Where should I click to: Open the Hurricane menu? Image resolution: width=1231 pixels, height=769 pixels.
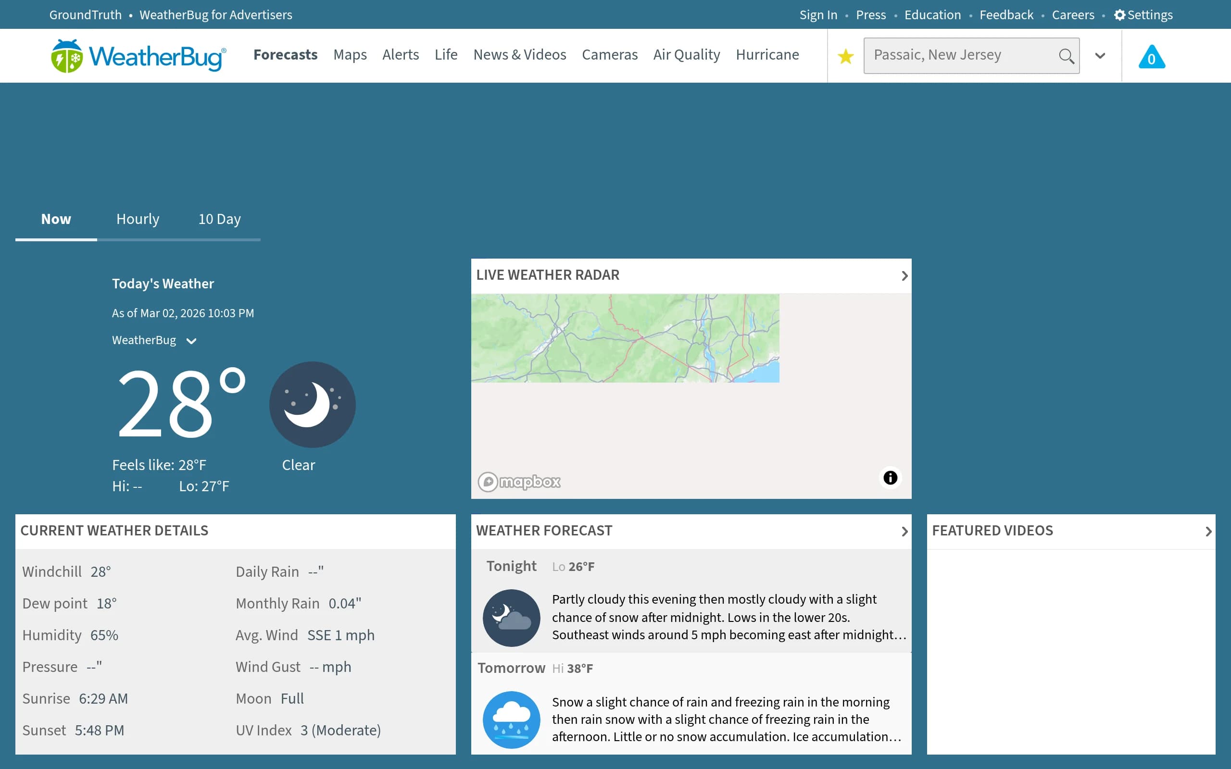(x=767, y=54)
